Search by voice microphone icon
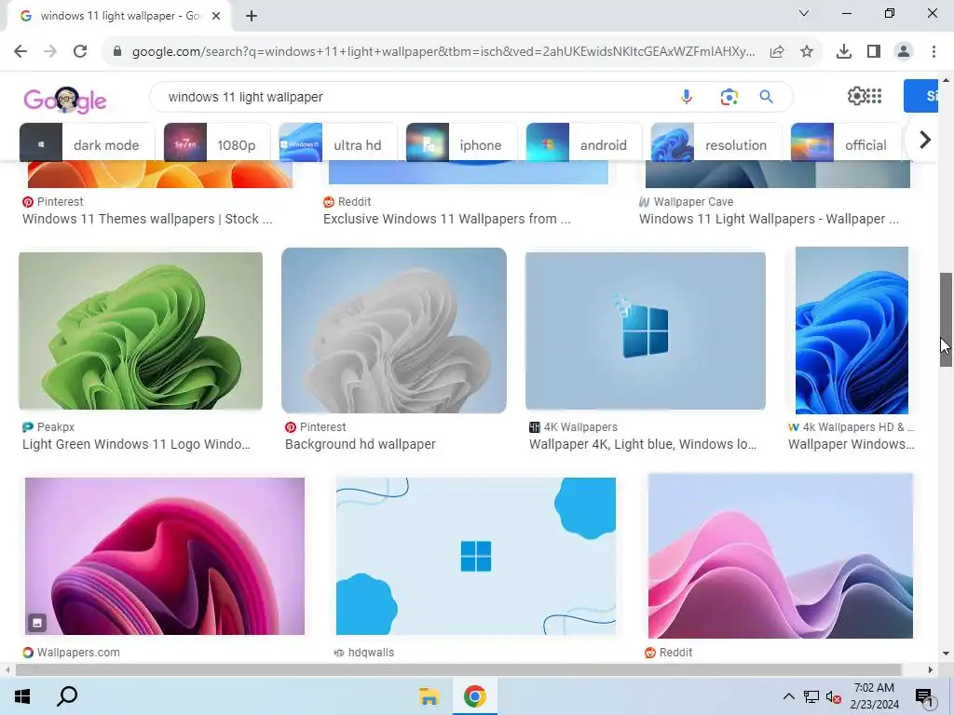Viewport: 954px width, 715px height. pos(687,97)
